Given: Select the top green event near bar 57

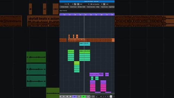Looking at the screenshot, I should (71, 51).
